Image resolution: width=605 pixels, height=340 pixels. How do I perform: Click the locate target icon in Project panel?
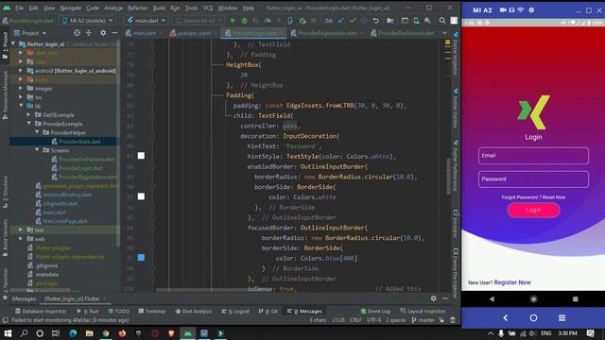point(78,33)
